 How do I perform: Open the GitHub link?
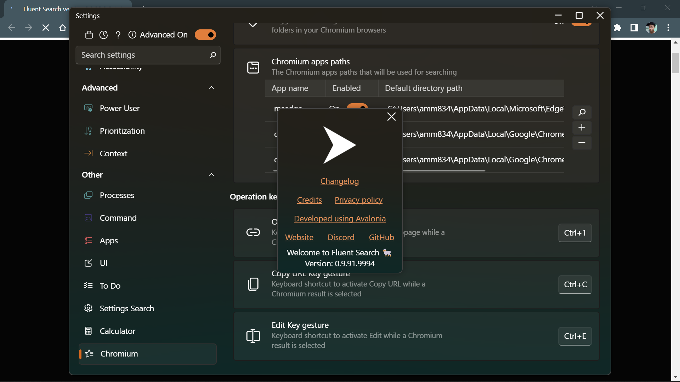(x=381, y=237)
